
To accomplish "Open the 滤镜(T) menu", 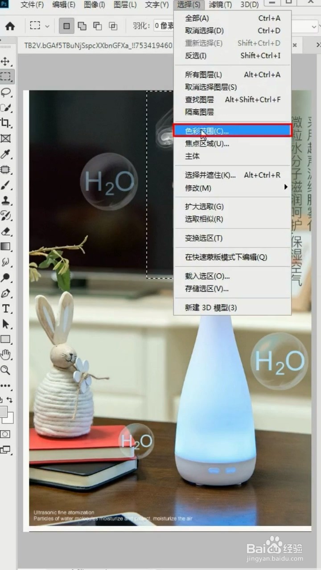I will pos(220,5).
